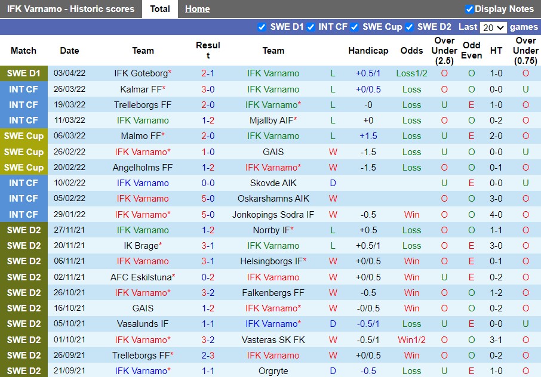Screen dimensions: 541x377
Task: Click the 3-0 score for Kalmar FF match
Action: click(x=208, y=89)
